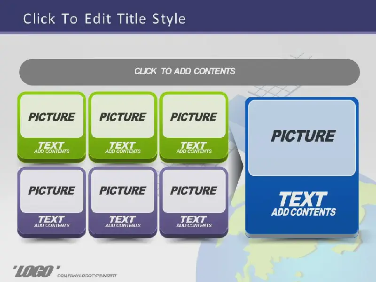Image resolution: width=376 pixels, height=282 pixels.
Task: Click PICTURE in the middle green card
Action: coord(123,117)
